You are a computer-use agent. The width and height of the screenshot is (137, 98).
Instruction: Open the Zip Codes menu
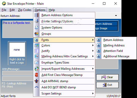pos(25,10)
